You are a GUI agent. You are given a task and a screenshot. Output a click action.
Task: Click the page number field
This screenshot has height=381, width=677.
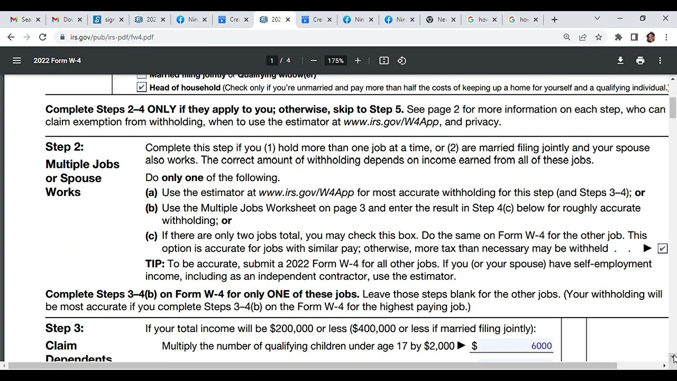(x=272, y=61)
